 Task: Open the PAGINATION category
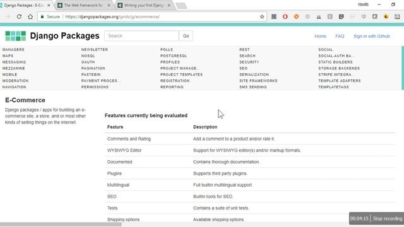(93, 69)
